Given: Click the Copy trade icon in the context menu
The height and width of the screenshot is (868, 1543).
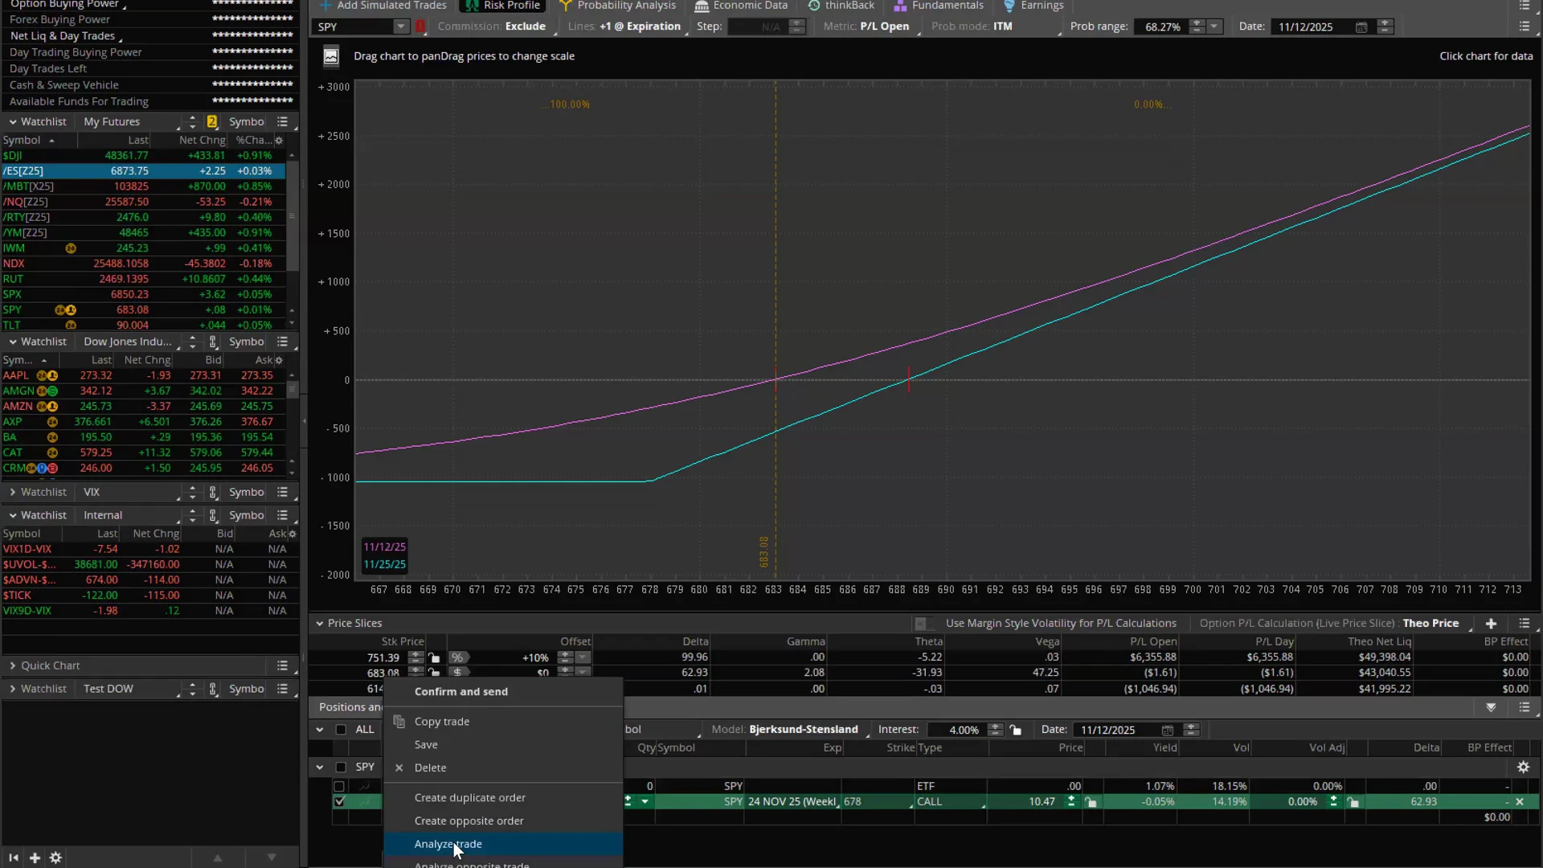Looking at the screenshot, I should (399, 722).
